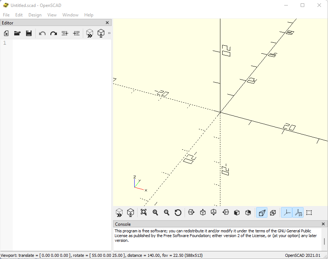Unindent code with the editor toolbar icon
Screen dimensions: 328x259
pyautogui.click(x=65, y=33)
